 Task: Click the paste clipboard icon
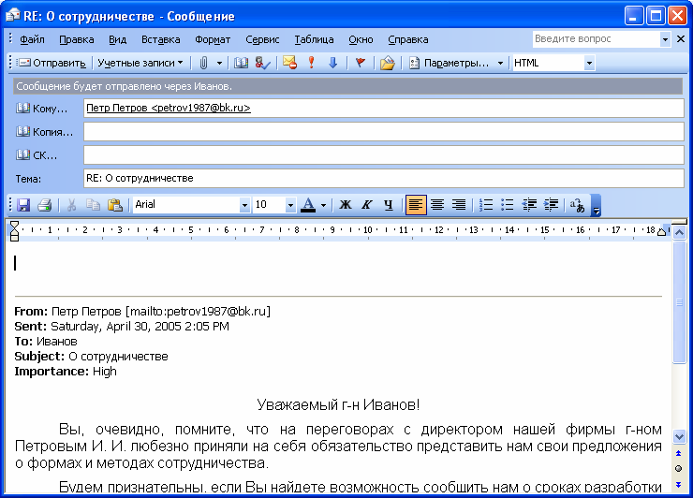tap(115, 205)
